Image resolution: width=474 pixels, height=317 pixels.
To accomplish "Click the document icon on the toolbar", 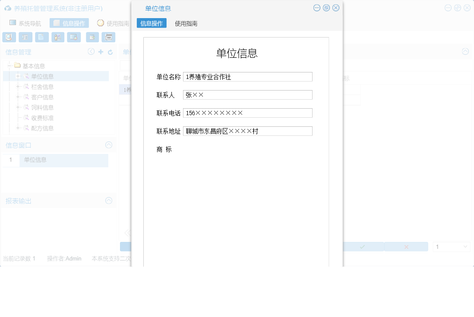I will click(41, 37).
